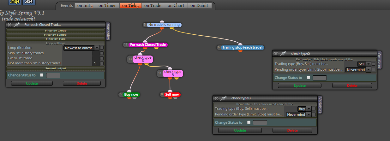Image resolution: width=390 pixels, height=141 pixels.
Task: Close the check typeS panel
Action: click(276, 54)
